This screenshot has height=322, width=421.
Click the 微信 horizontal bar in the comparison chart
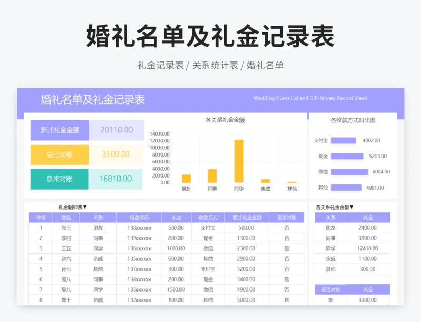point(349,172)
